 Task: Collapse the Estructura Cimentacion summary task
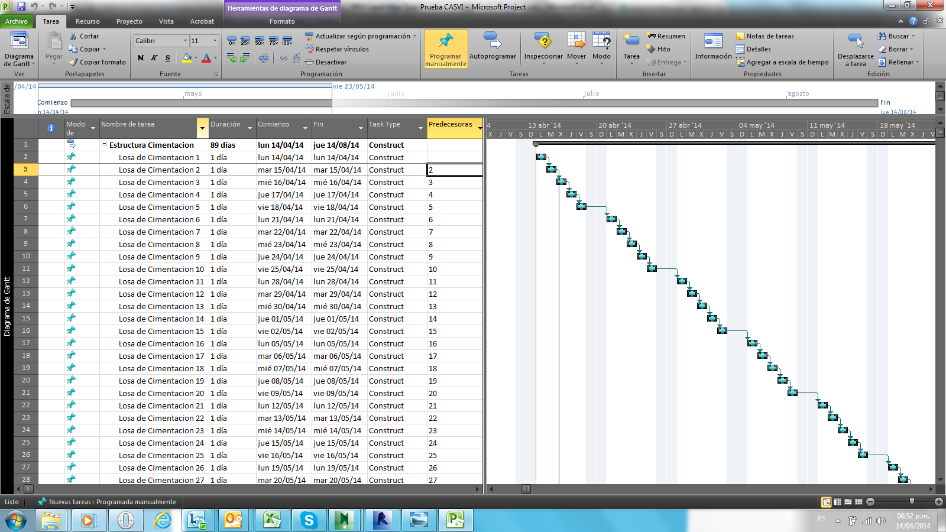tap(105, 145)
